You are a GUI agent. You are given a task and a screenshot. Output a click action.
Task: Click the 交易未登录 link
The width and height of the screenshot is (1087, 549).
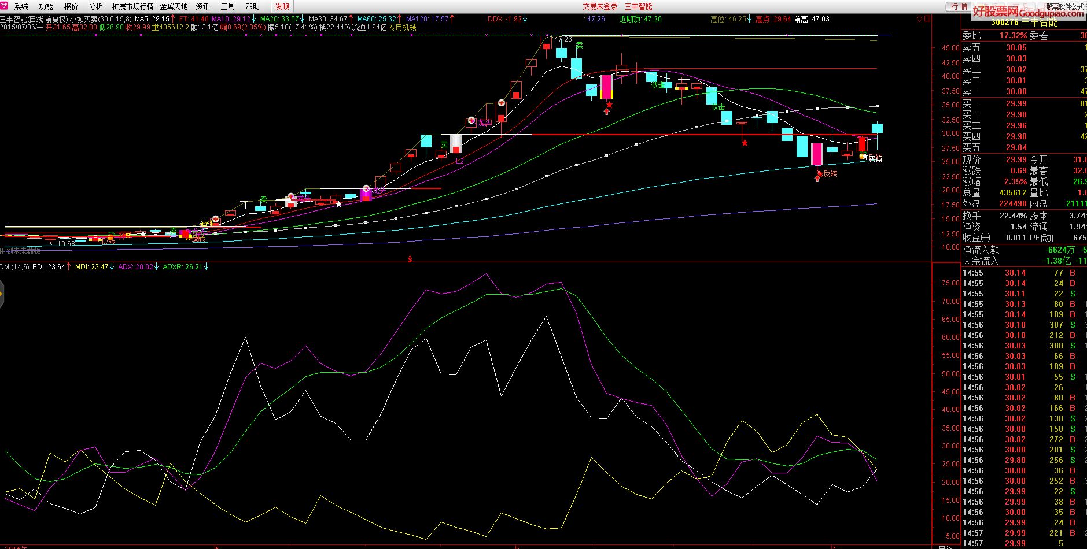[600, 6]
